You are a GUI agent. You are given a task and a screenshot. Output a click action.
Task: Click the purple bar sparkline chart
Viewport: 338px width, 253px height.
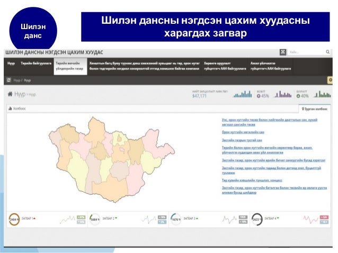[283, 94]
